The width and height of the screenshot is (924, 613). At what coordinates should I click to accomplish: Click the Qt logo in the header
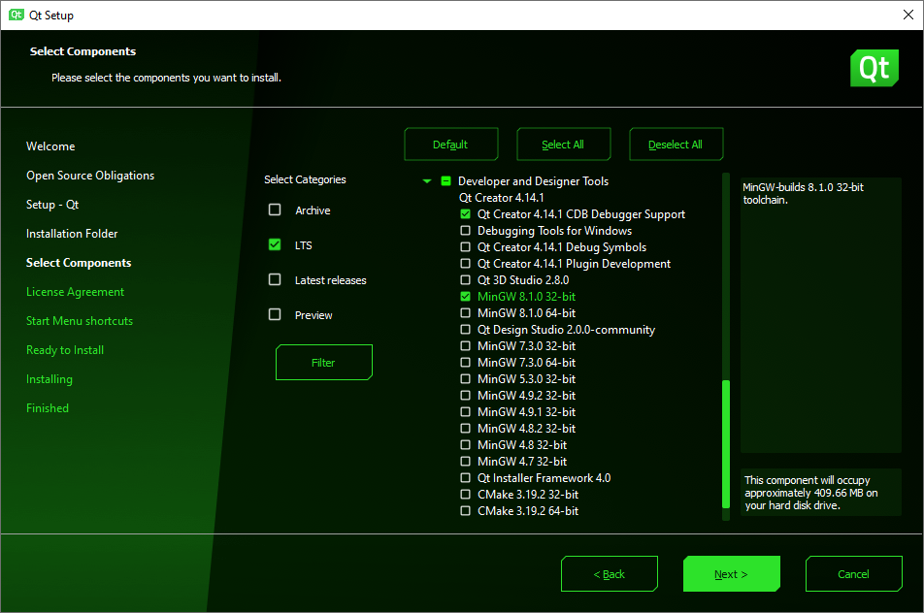pyautogui.click(x=874, y=68)
